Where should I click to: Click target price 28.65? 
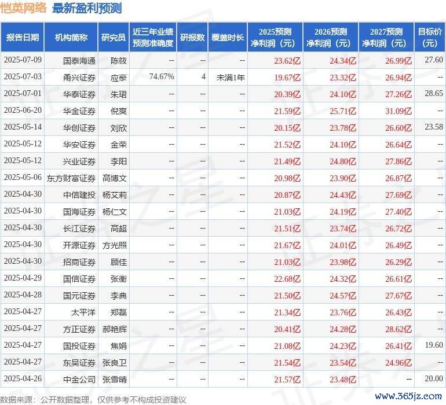pyautogui.click(x=434, y=93)
